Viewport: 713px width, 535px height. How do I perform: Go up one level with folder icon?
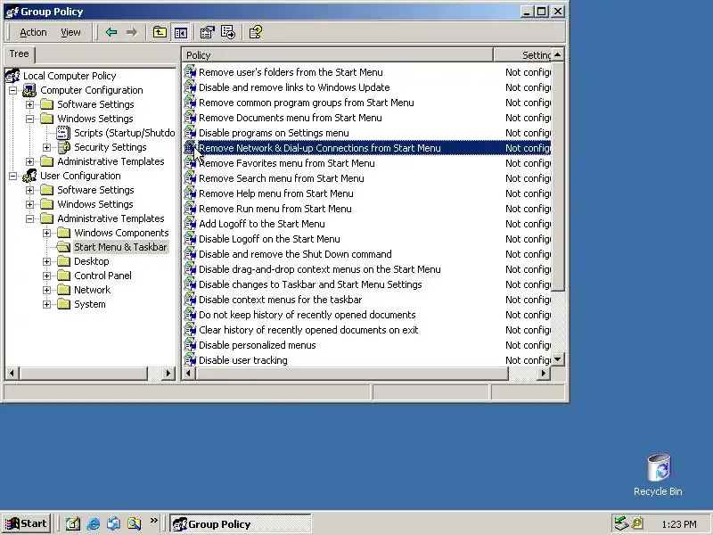[160, 32]
